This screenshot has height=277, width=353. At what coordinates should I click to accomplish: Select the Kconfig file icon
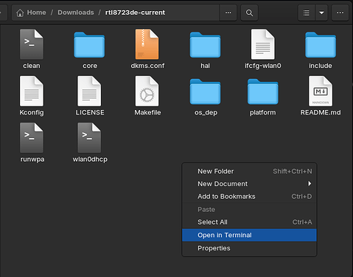point(32,91)
